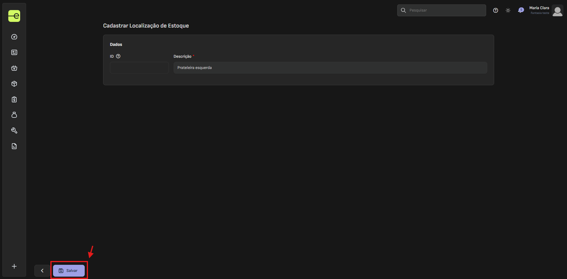Click the plus icon at sidebar bottom

(x=14, y=266)
